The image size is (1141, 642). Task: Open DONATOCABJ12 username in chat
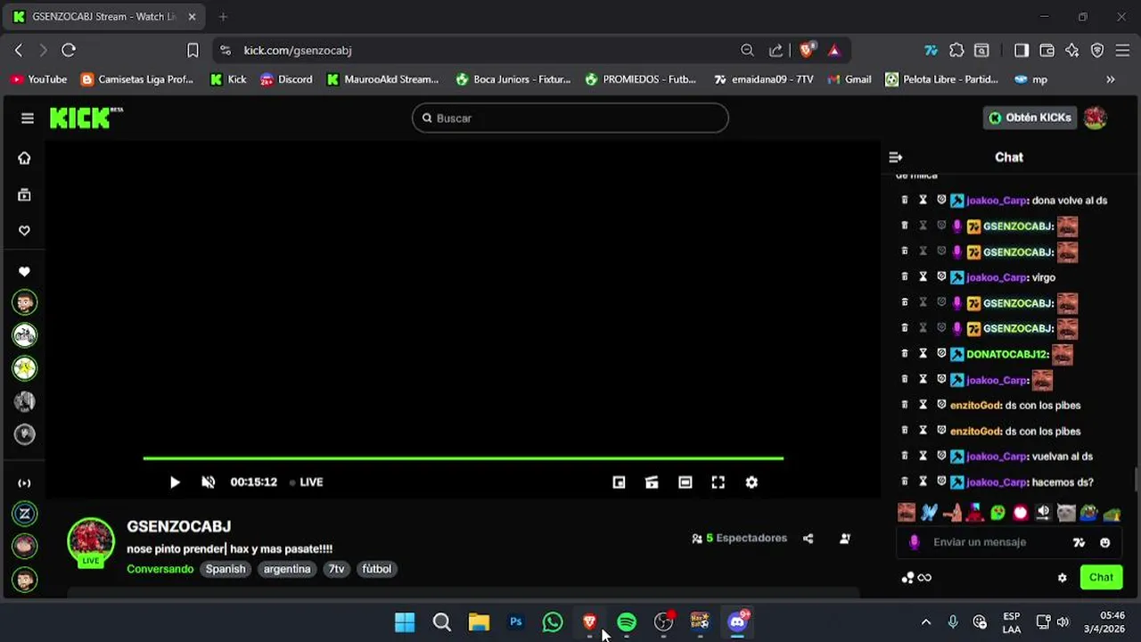(1007, 354)
